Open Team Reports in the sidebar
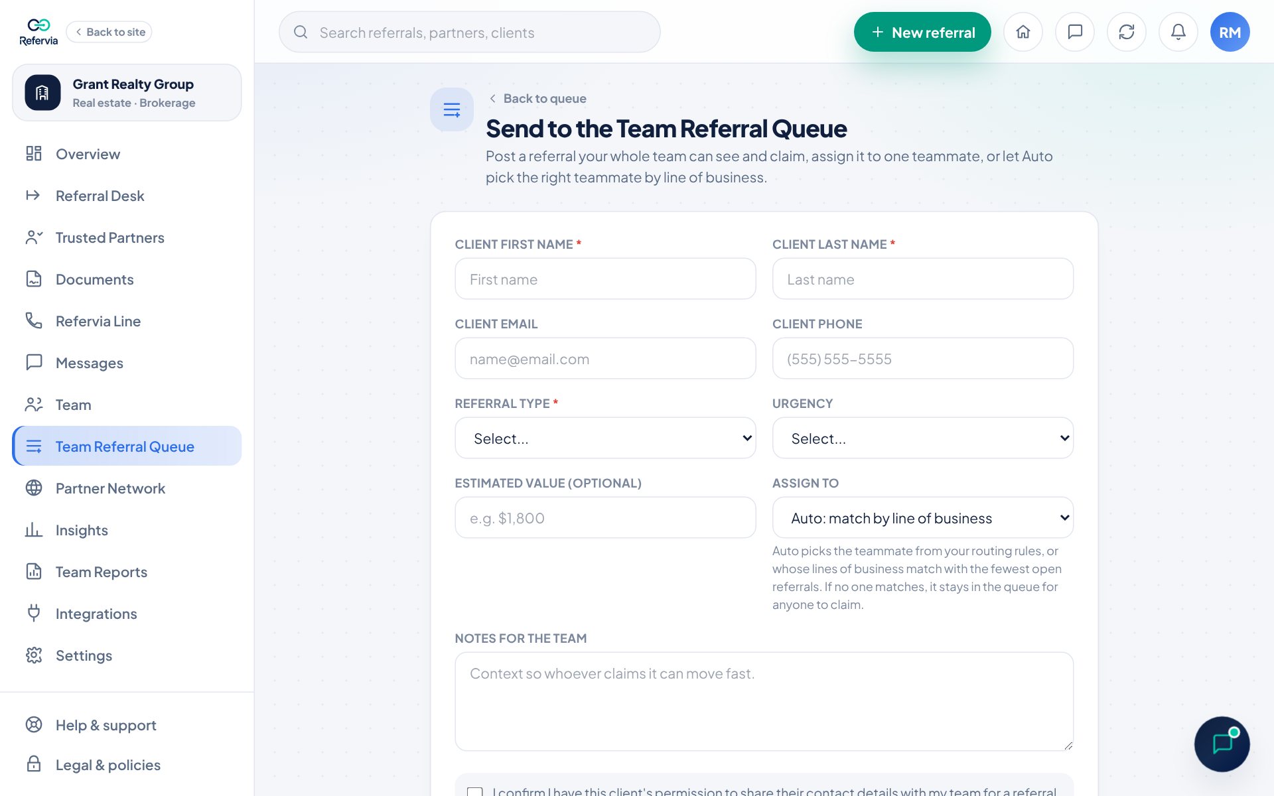Image resolution: width=1274 pixels, height=796 pixels. [x=127, y=572]
